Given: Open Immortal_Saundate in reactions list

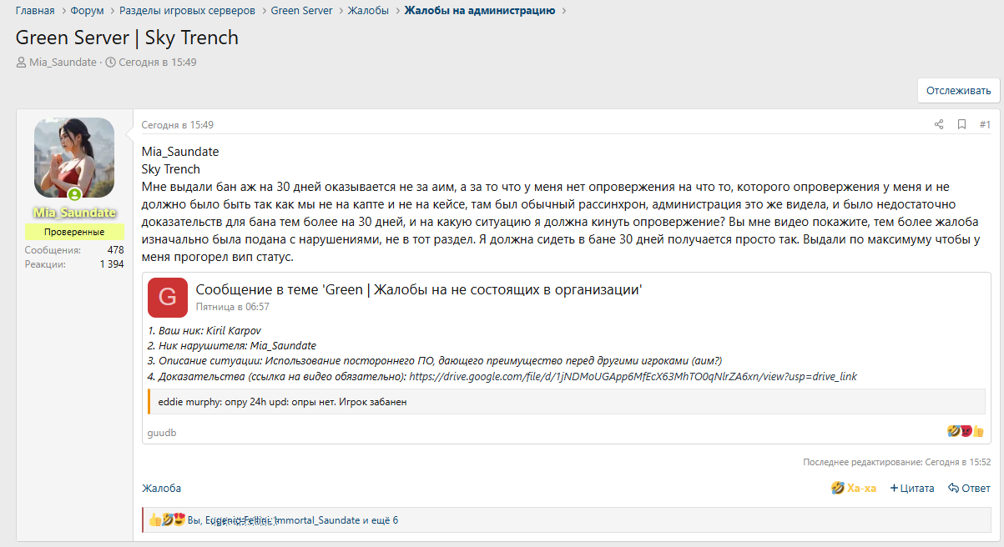Looking at the screenshot, I should pos(317,520).
